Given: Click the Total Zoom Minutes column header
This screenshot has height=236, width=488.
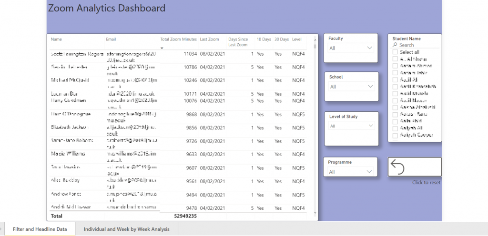Looking at the screenshot, I should 179,39.
